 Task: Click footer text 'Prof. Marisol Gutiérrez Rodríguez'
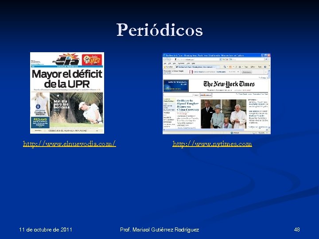coord(159,230)
